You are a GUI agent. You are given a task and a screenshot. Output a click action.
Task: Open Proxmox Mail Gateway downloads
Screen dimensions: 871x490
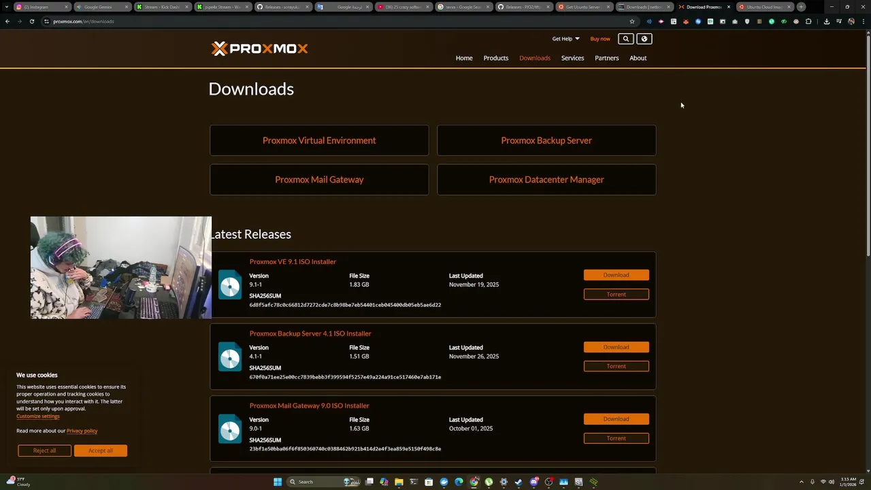pyautogui.click(x=319, y=180)
